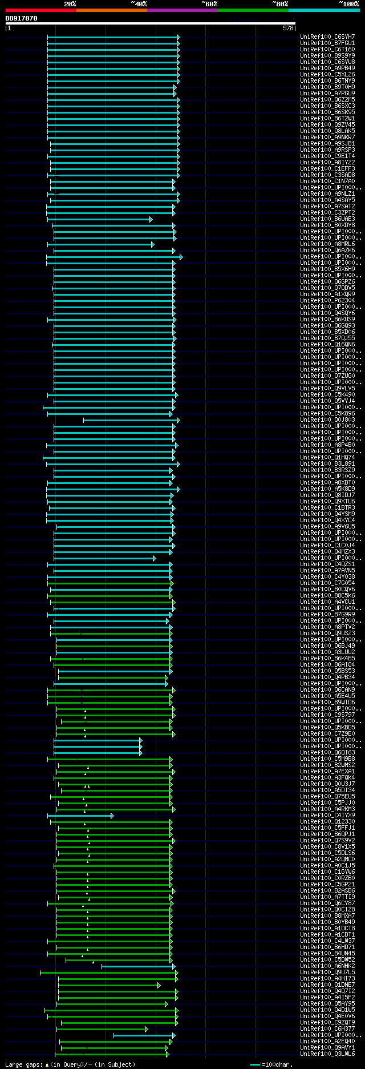The image size is (365, 1069).
Task: Select the UniRef100_A2EQ40 label
Action: (x=327, y=1042)
